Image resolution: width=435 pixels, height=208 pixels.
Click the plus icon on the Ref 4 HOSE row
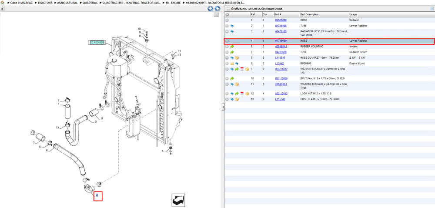[227, 41]
